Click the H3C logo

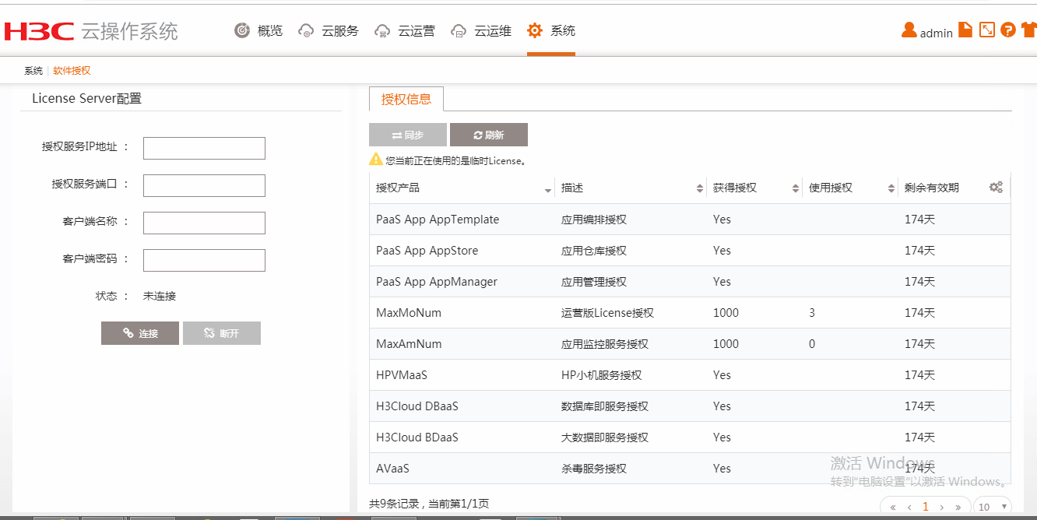[38, 31]
